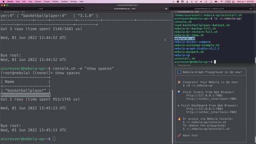
Task: Click the nebula-docker-compose directory name
Action: (192, 42)
